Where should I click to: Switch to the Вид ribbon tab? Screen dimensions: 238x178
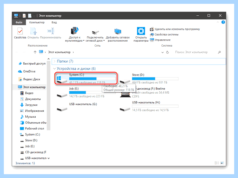[x=54, y=22]
